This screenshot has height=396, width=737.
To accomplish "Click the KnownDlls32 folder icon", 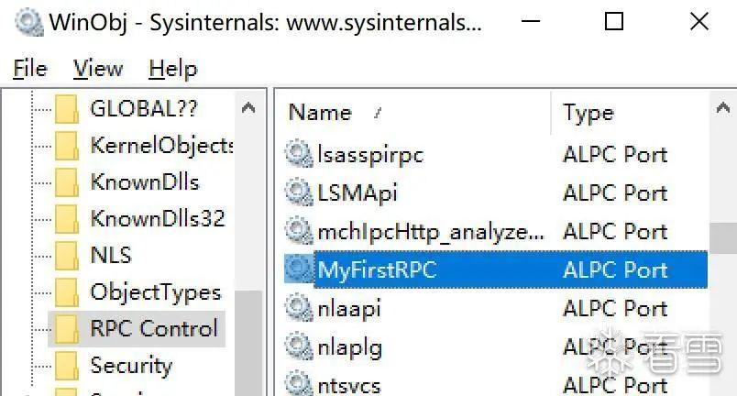I will tap(67, 219).
